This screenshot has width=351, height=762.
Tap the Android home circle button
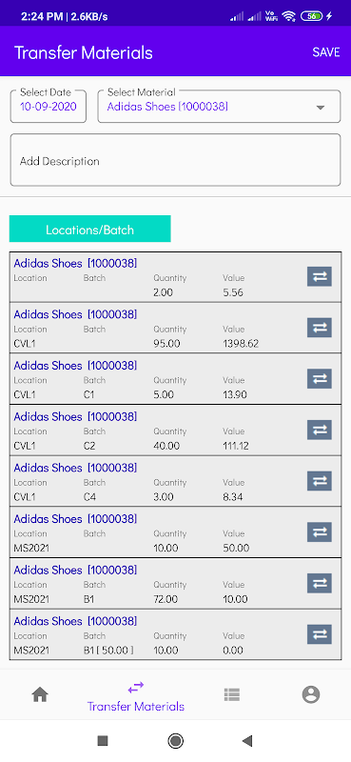pos(175,741)
